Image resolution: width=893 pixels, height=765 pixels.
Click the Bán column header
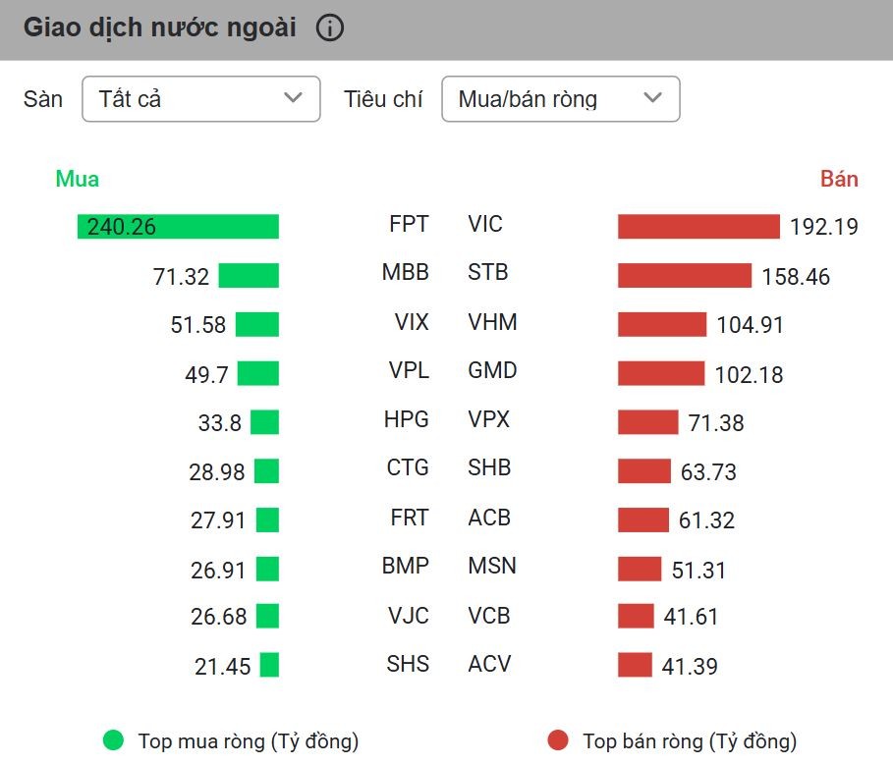pos(839,179)
